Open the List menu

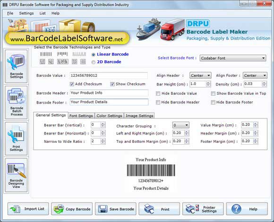(x=43, y=13)
